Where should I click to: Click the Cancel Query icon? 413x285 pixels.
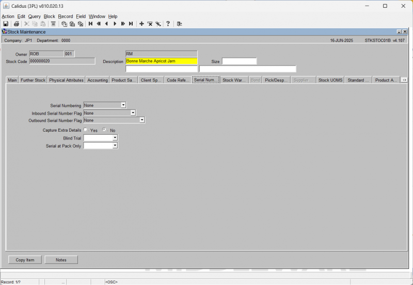click(x=81, y=24)
